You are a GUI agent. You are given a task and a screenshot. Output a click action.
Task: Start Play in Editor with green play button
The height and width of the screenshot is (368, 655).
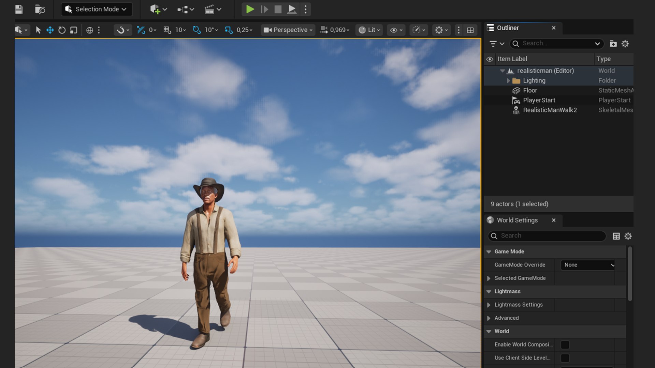pyautogui.click(x=250, y=9)
